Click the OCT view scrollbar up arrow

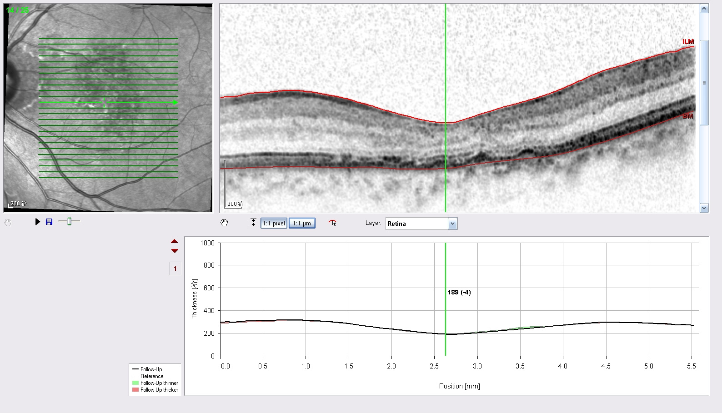click(704, 9)
